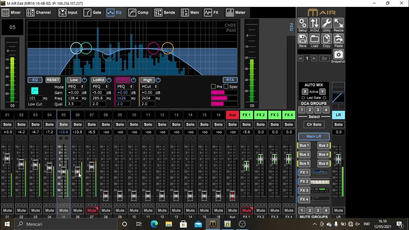This screenshot has height=230, width=409.
Task: Select Main LR button
Action: point(314,136)
